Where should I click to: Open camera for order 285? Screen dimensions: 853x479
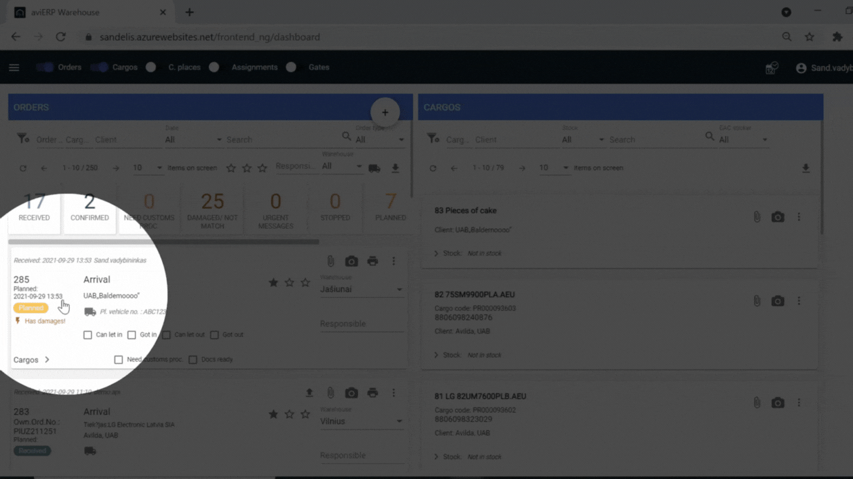(x=351, y=261)
